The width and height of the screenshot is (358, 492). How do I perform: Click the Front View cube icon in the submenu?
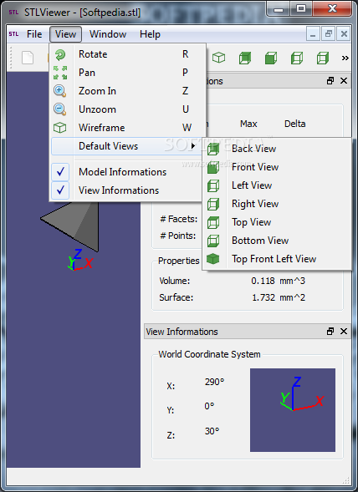tap(213, 167)
